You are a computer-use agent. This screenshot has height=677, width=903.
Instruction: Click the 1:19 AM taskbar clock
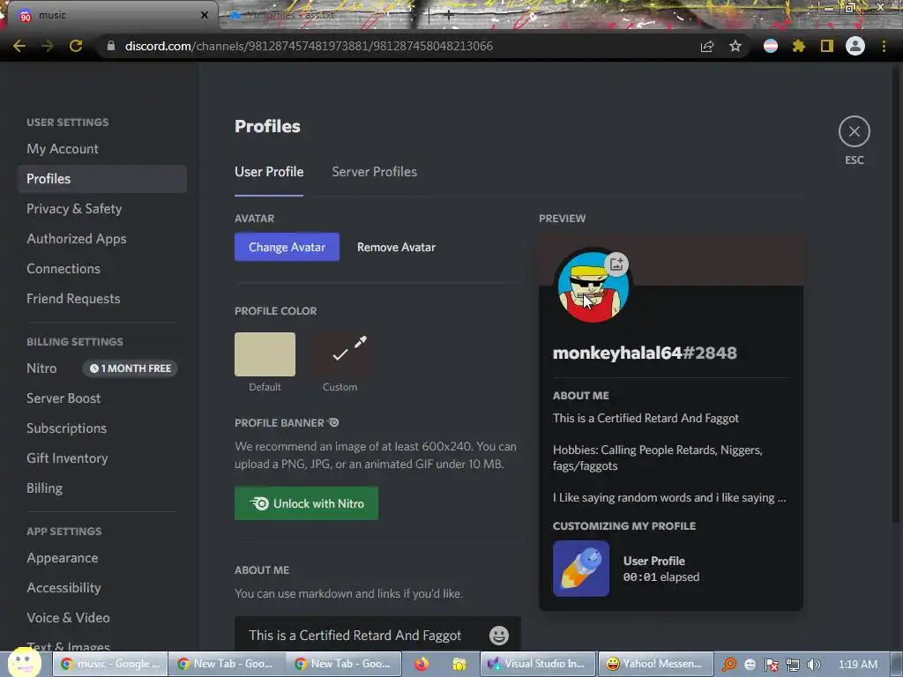pos(857,665)
